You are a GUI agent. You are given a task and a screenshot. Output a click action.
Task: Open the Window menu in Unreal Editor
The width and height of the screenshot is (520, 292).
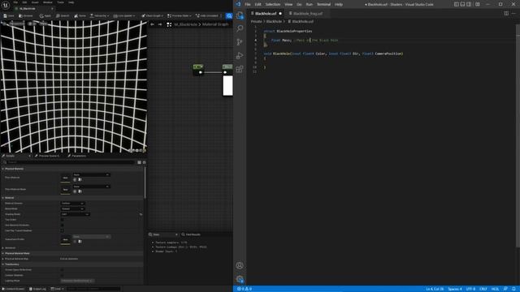pyautogui.click(x=47, y=2)
